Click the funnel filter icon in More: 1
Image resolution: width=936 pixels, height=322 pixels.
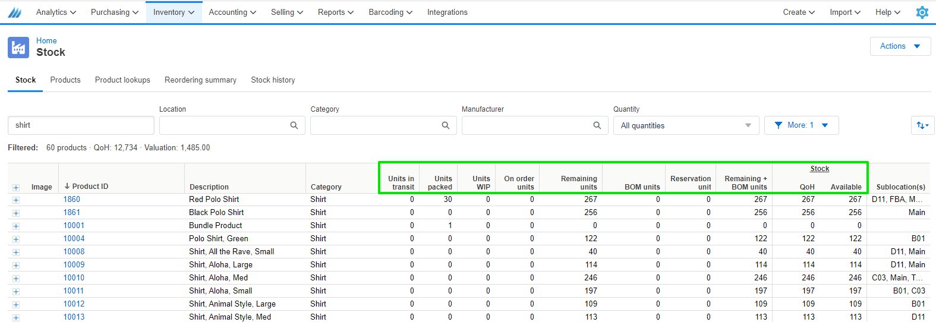tap(778, 125)
